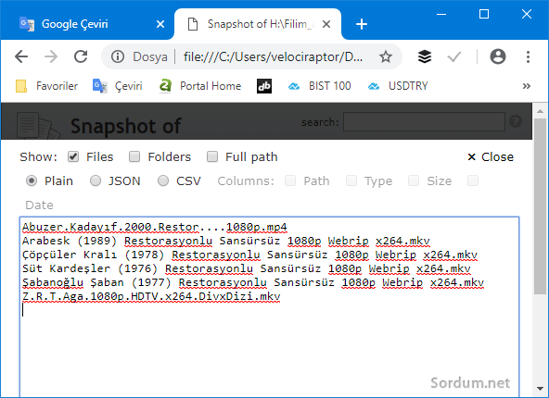
Task: Bookmark this page with the star
Action: 386,56
